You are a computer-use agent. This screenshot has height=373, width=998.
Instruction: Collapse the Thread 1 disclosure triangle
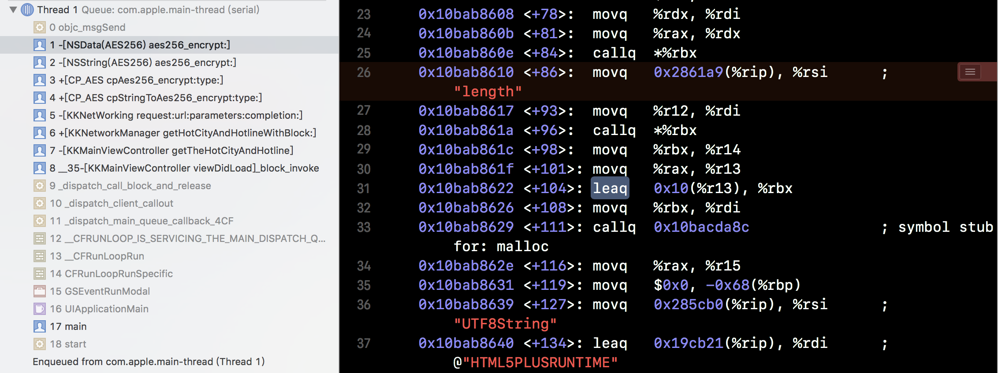click(13, 10)
